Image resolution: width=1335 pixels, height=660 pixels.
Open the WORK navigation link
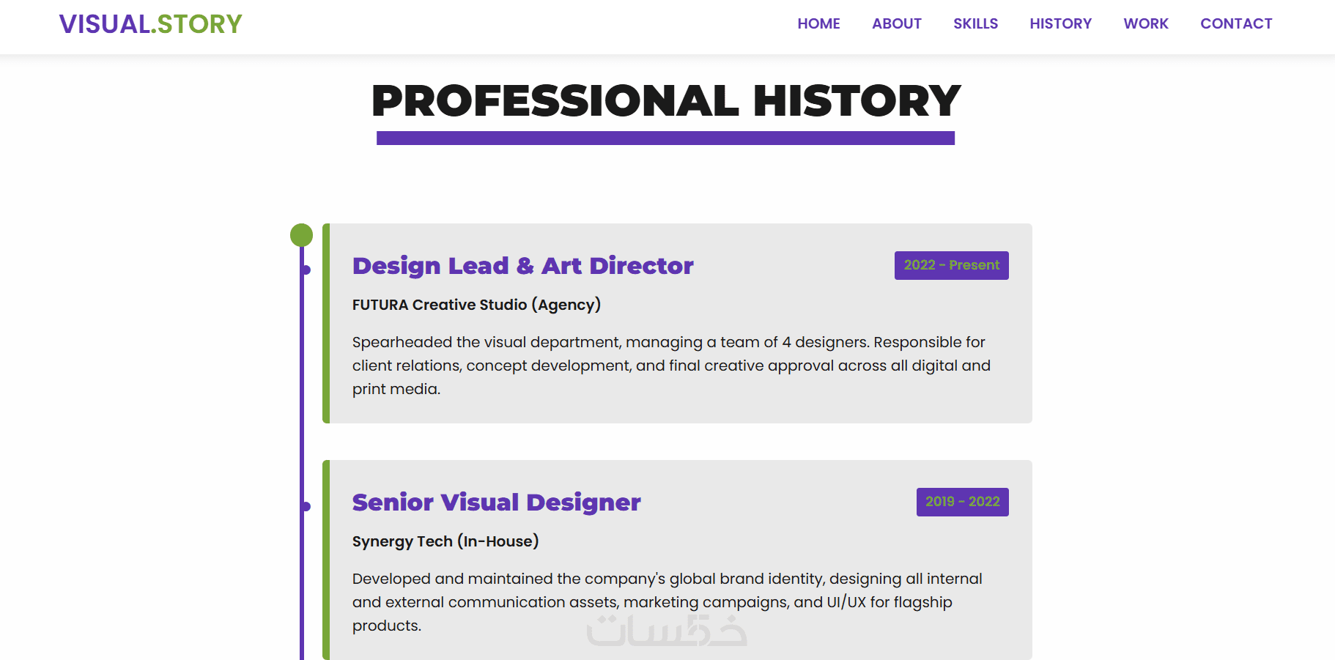click(1145, 23)
